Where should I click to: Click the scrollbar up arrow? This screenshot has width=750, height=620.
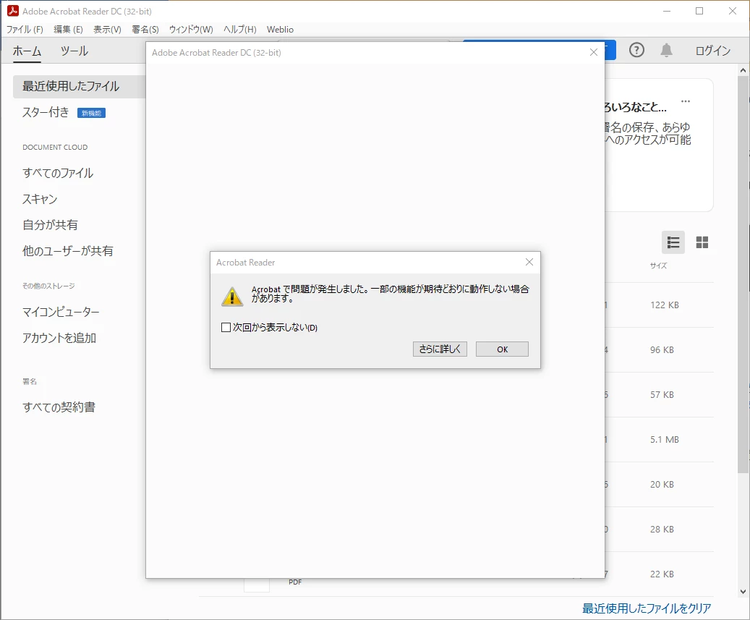[x=743, y=70]
